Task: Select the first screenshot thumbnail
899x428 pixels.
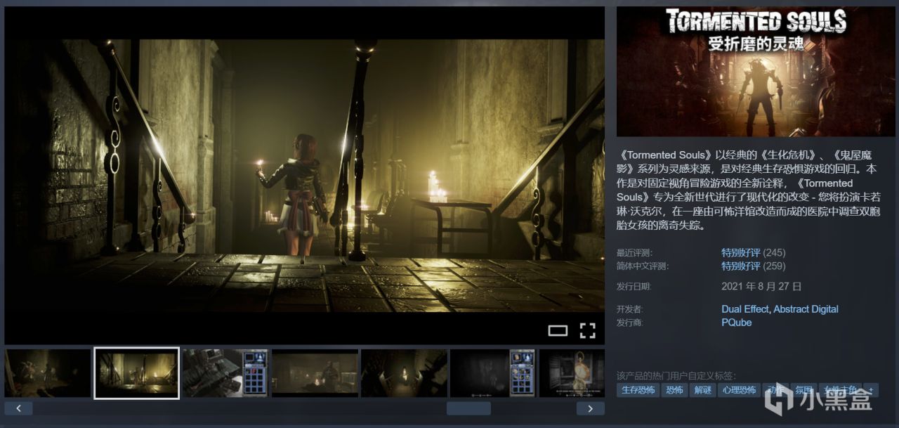Action: point(48,373)
